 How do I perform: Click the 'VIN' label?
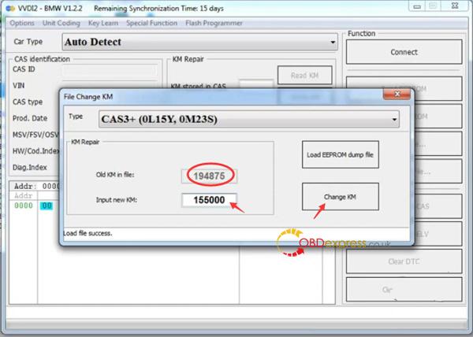(x=18, y=86)
